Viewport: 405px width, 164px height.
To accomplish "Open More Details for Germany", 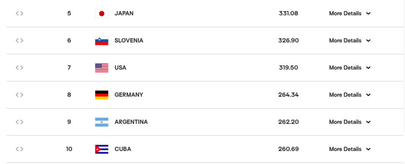I will (x=350, y=95).
